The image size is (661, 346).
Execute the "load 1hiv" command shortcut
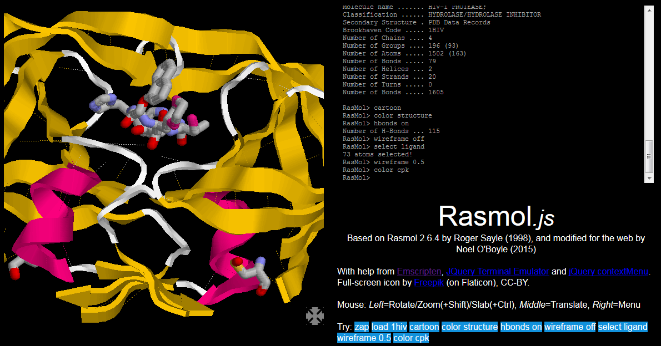coord(389,327)
